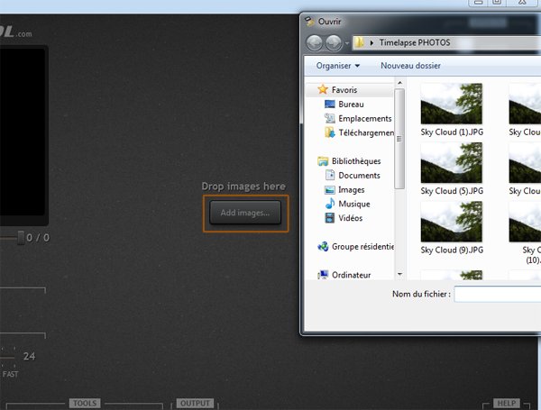Expand Timelapse PHOTOS breadcrumb arrow
Image resolution: width=541 pixels, height=410 pixels.
[x=372, y=42]
